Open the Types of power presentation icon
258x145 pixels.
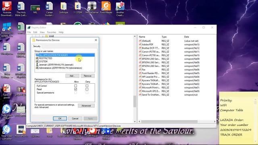tap(7, 91)
